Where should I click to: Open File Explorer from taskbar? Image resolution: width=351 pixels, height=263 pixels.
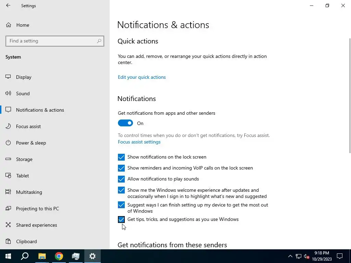pos(42,256)
